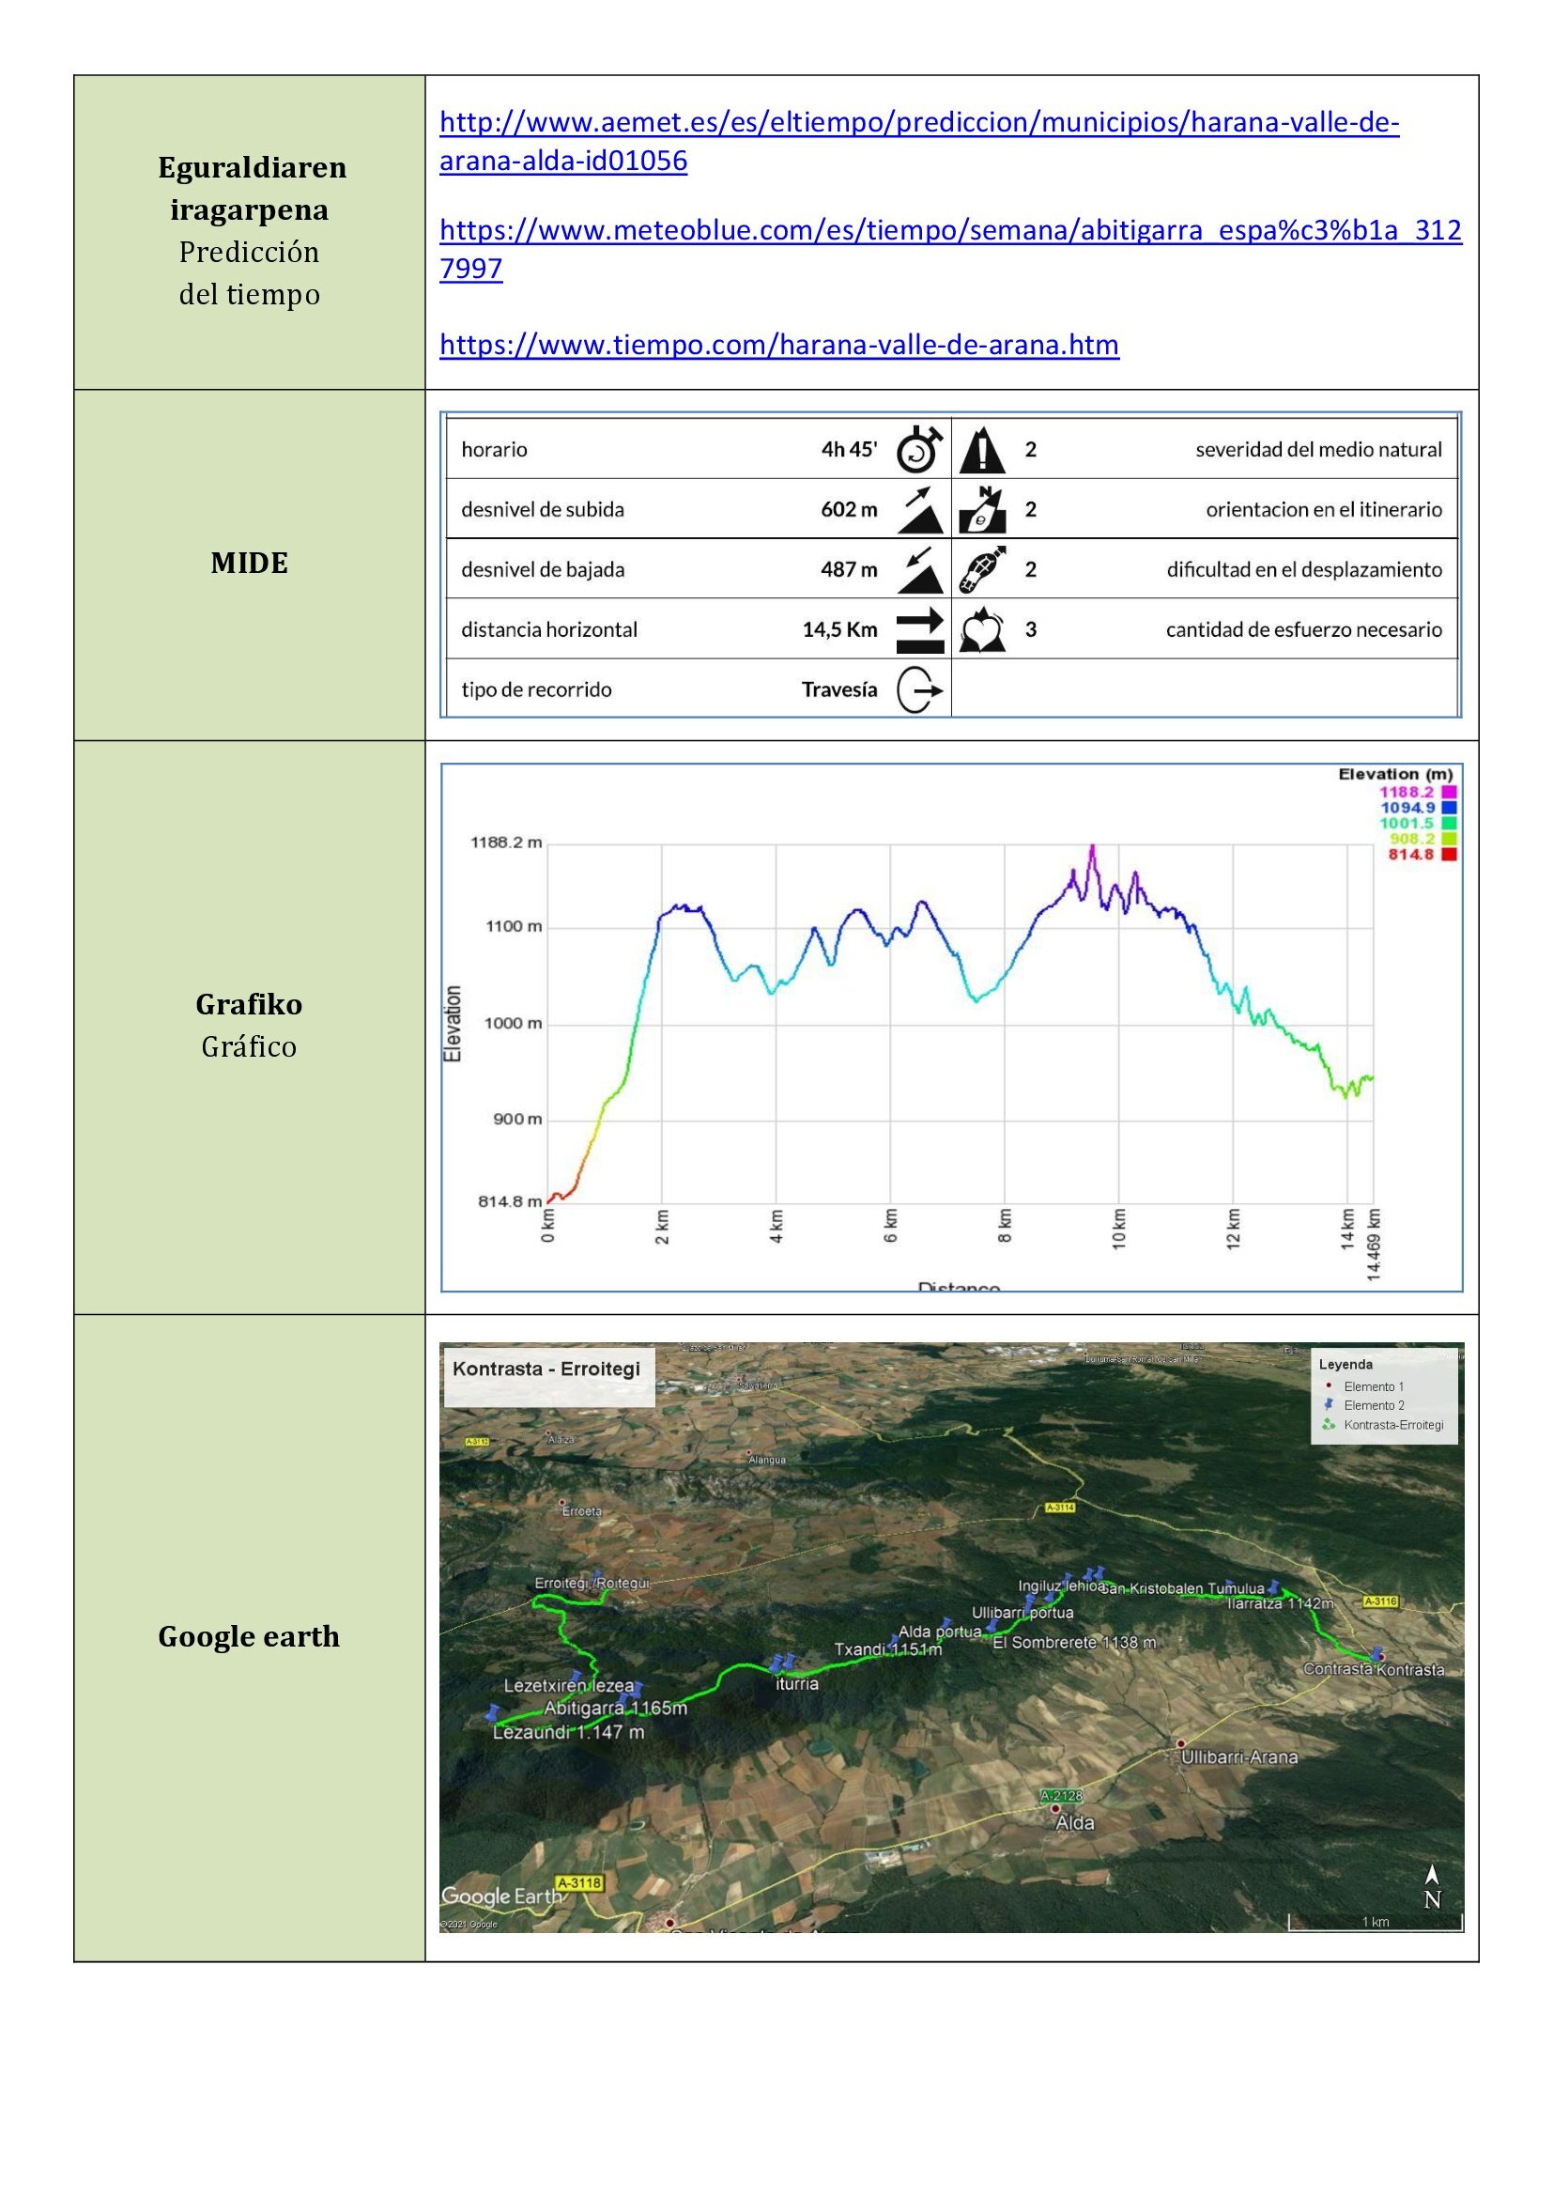Viewport: 1553px width, 2197px height.
Task: Click the Ullibarri-Arana village marker
Action: point(1181,1743)
